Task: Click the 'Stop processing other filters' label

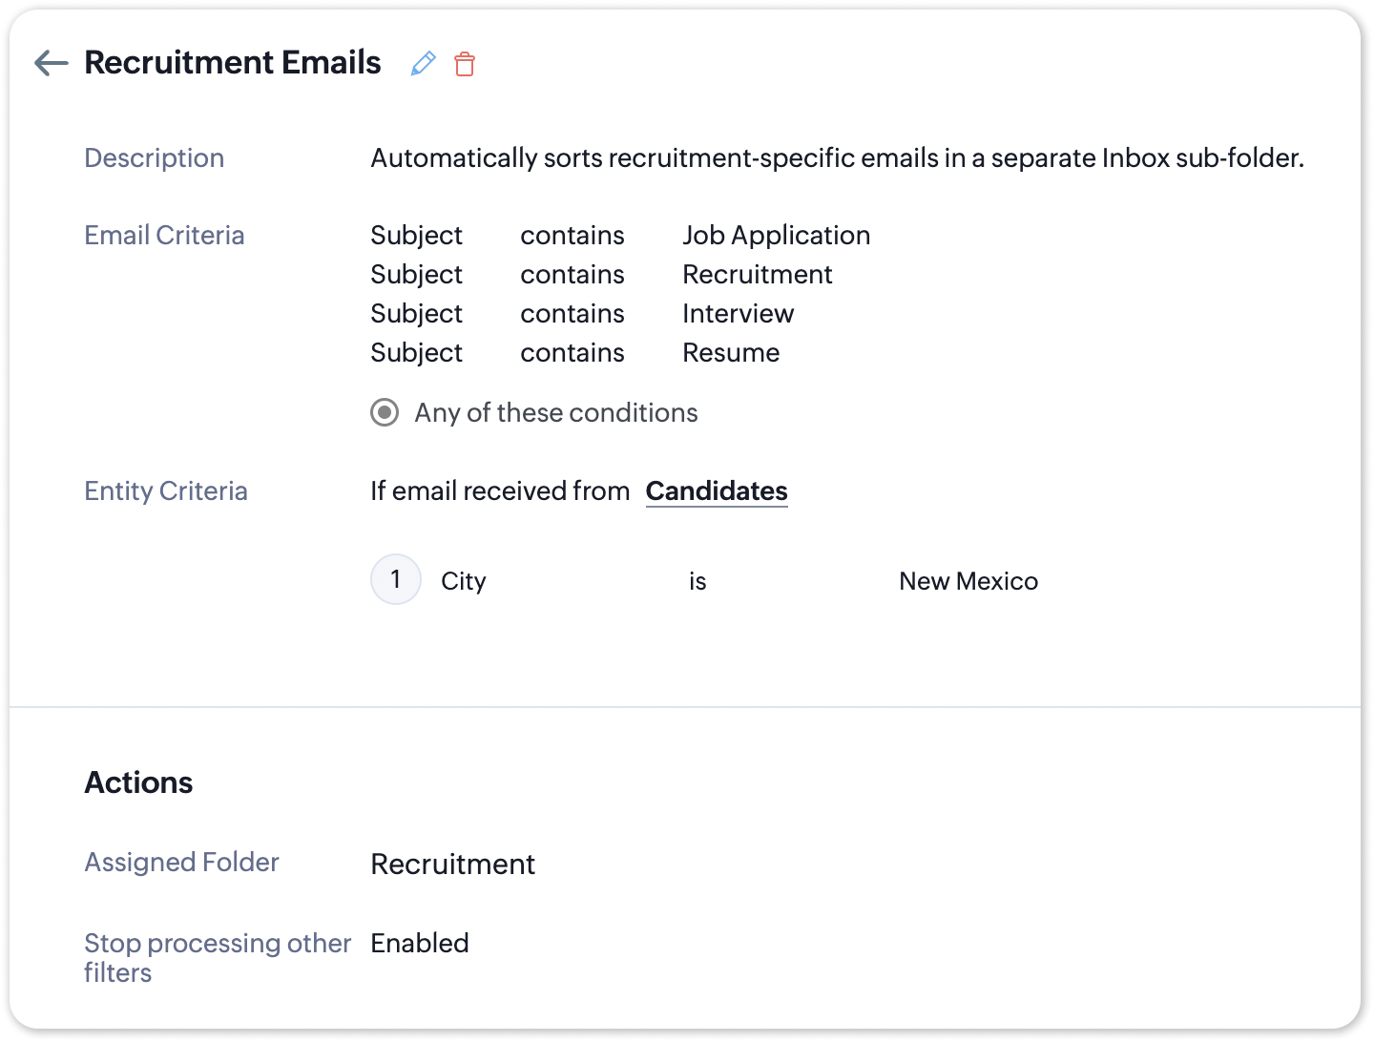Action: 217,957
